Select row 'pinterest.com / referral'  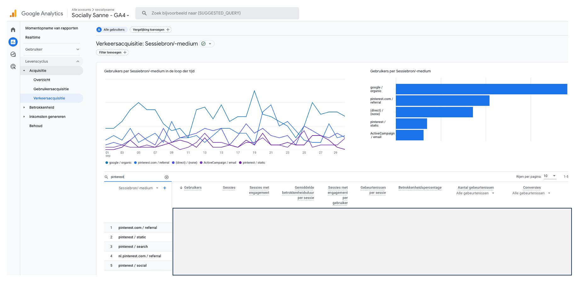coord(138,228)
